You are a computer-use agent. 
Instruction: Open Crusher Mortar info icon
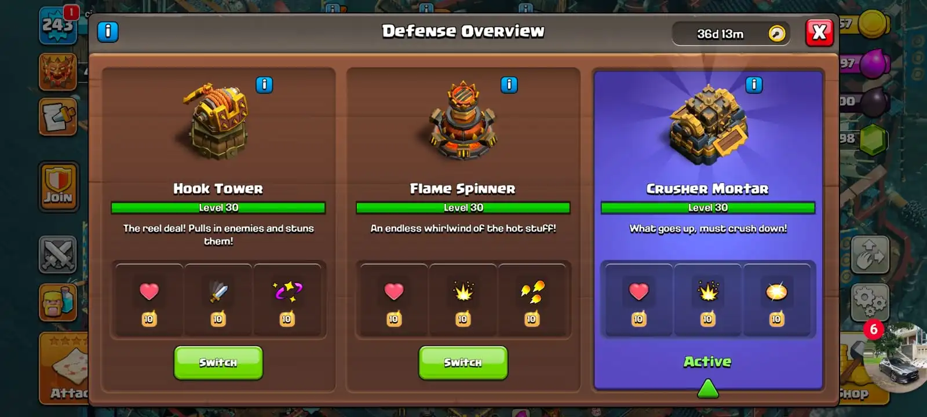754,85
